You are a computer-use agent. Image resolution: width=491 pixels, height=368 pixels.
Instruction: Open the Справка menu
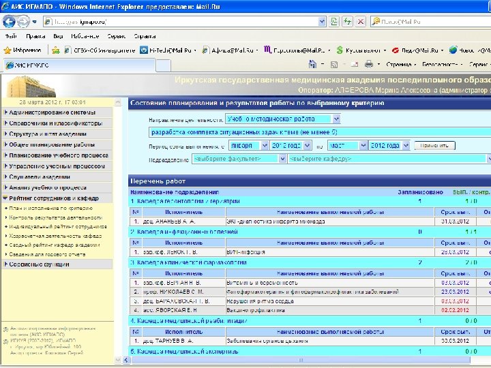point(145,36)
